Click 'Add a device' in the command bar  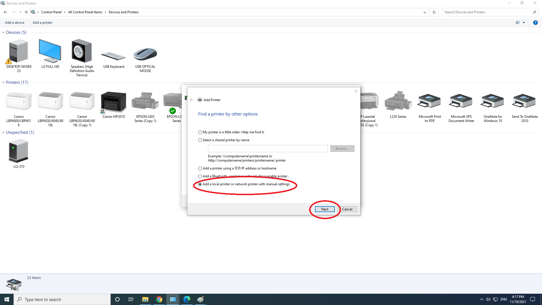[15, 23]
